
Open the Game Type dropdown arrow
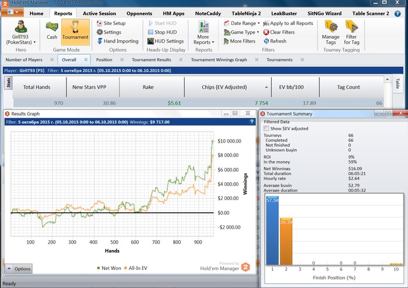[258, 32]
